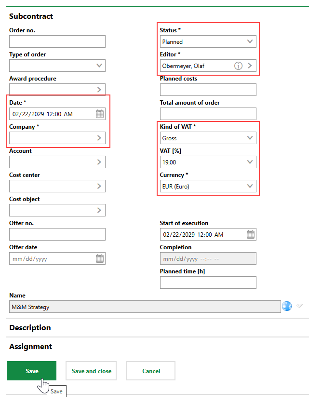Click the green Save button
Viewport: 309px width, 404px height.
coord(31,371)
